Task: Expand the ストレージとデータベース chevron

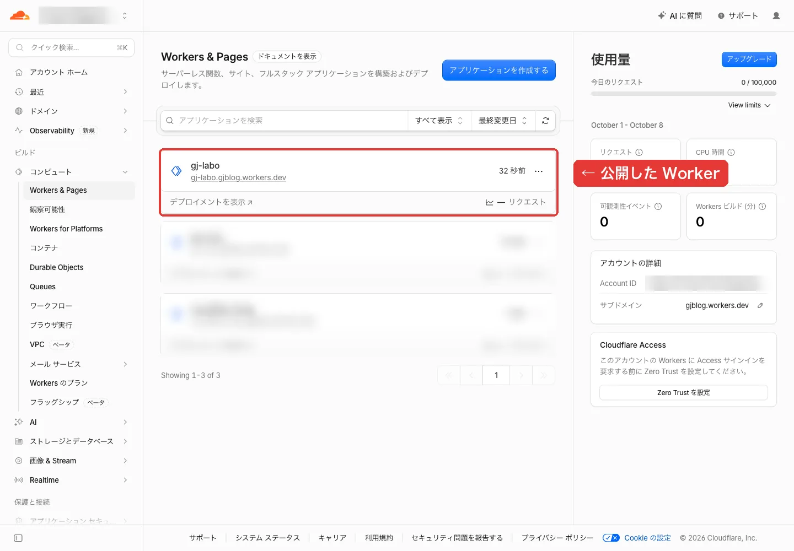Action: pos(125,441)
